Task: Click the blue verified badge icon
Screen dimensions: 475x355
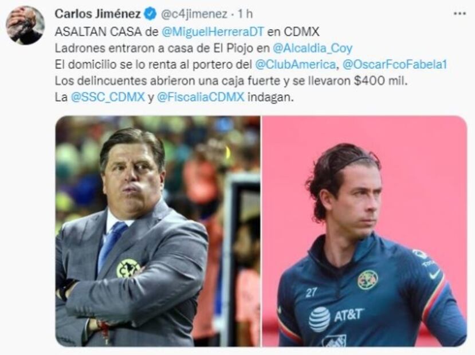Action: click(x=150, y=14)
